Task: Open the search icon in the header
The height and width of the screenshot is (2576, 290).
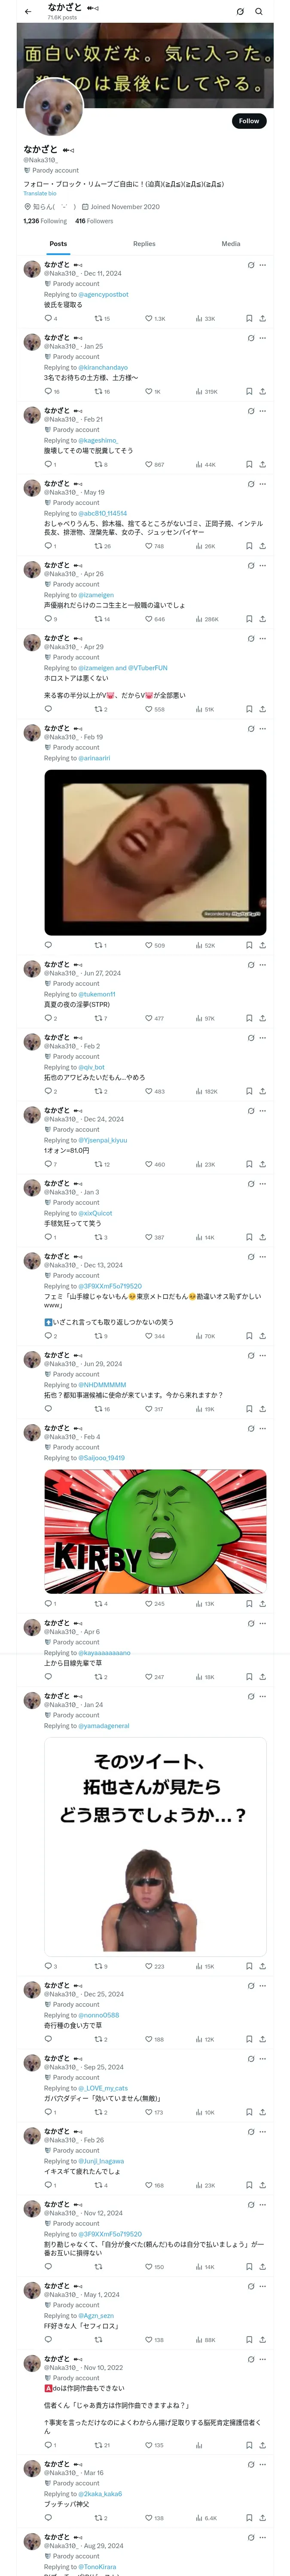Action: 259,12
